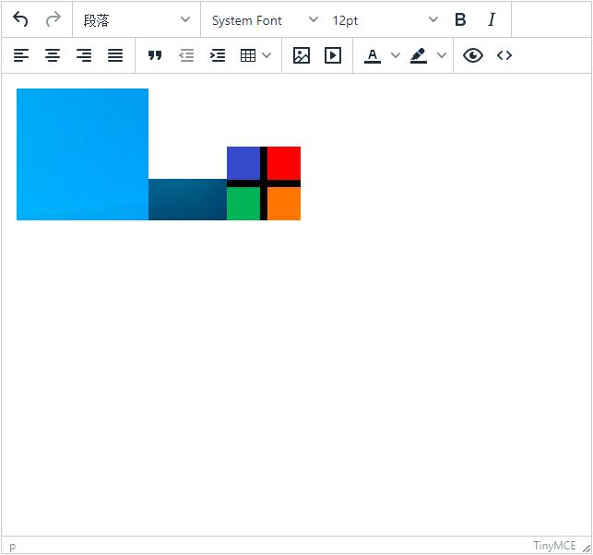
Task: Decrease the paragraph indent
Action: click(x=186, y=55)
